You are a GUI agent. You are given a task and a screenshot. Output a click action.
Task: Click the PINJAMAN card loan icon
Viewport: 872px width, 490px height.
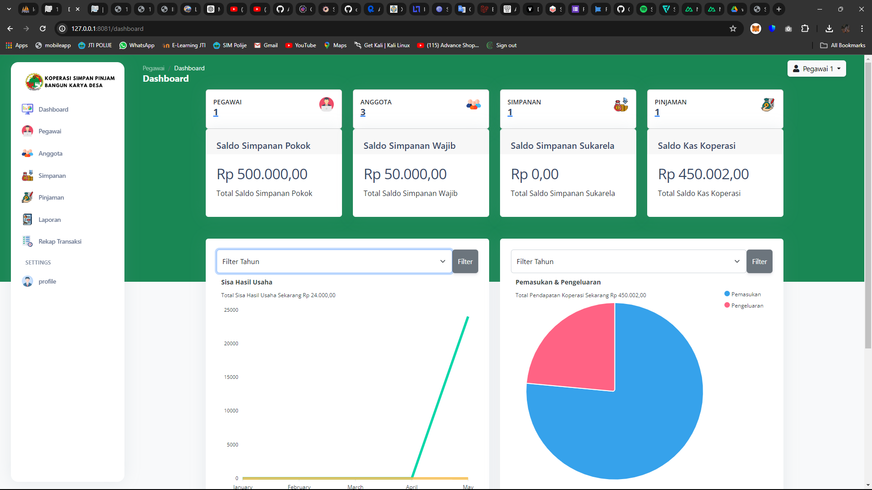point(768,104)
